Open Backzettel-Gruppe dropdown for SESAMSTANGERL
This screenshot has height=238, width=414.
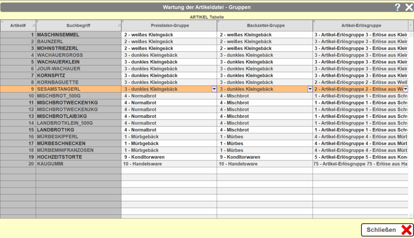coord(310,89)
